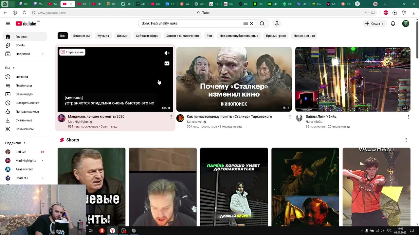Clear the search field with the X icon
419x235 pixels.
(x=251, y=23)
